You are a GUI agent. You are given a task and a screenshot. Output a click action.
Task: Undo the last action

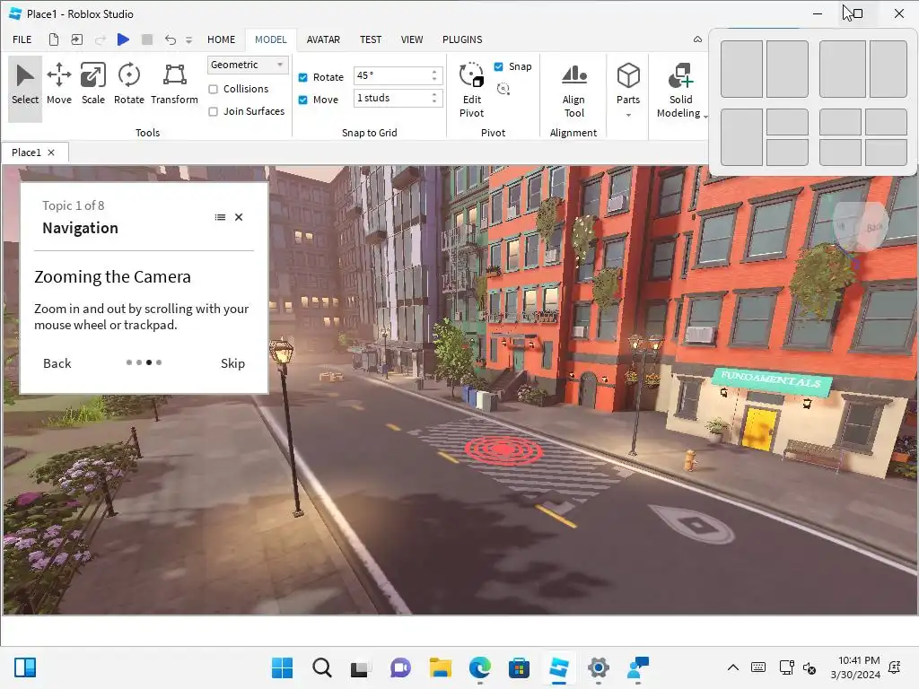pos(170,39)
